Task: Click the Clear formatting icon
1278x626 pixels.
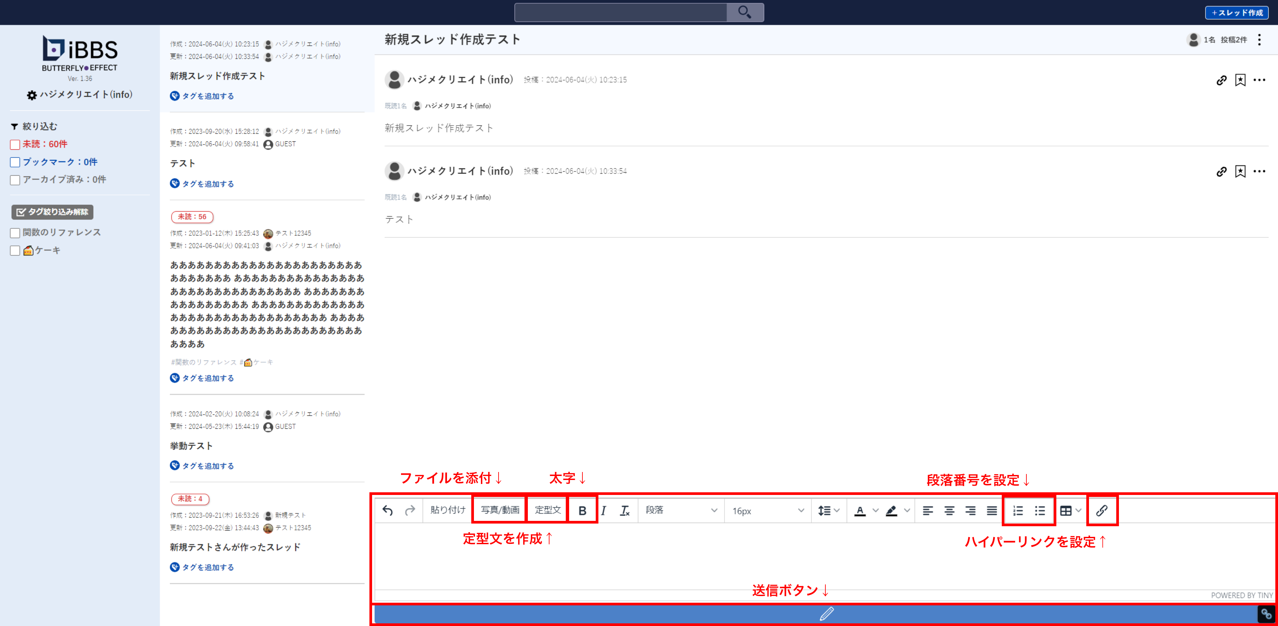Action: coord(625,511)
